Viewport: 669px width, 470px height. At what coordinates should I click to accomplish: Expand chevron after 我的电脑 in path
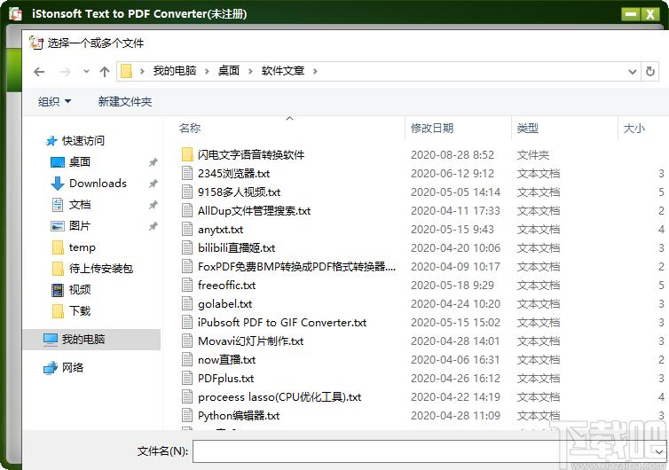(x=207, y=71)
